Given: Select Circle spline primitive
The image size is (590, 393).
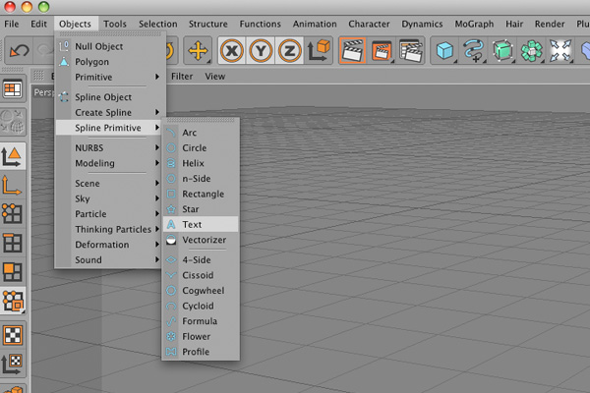Looking at the screenshot, I should [x=201, y=147].
